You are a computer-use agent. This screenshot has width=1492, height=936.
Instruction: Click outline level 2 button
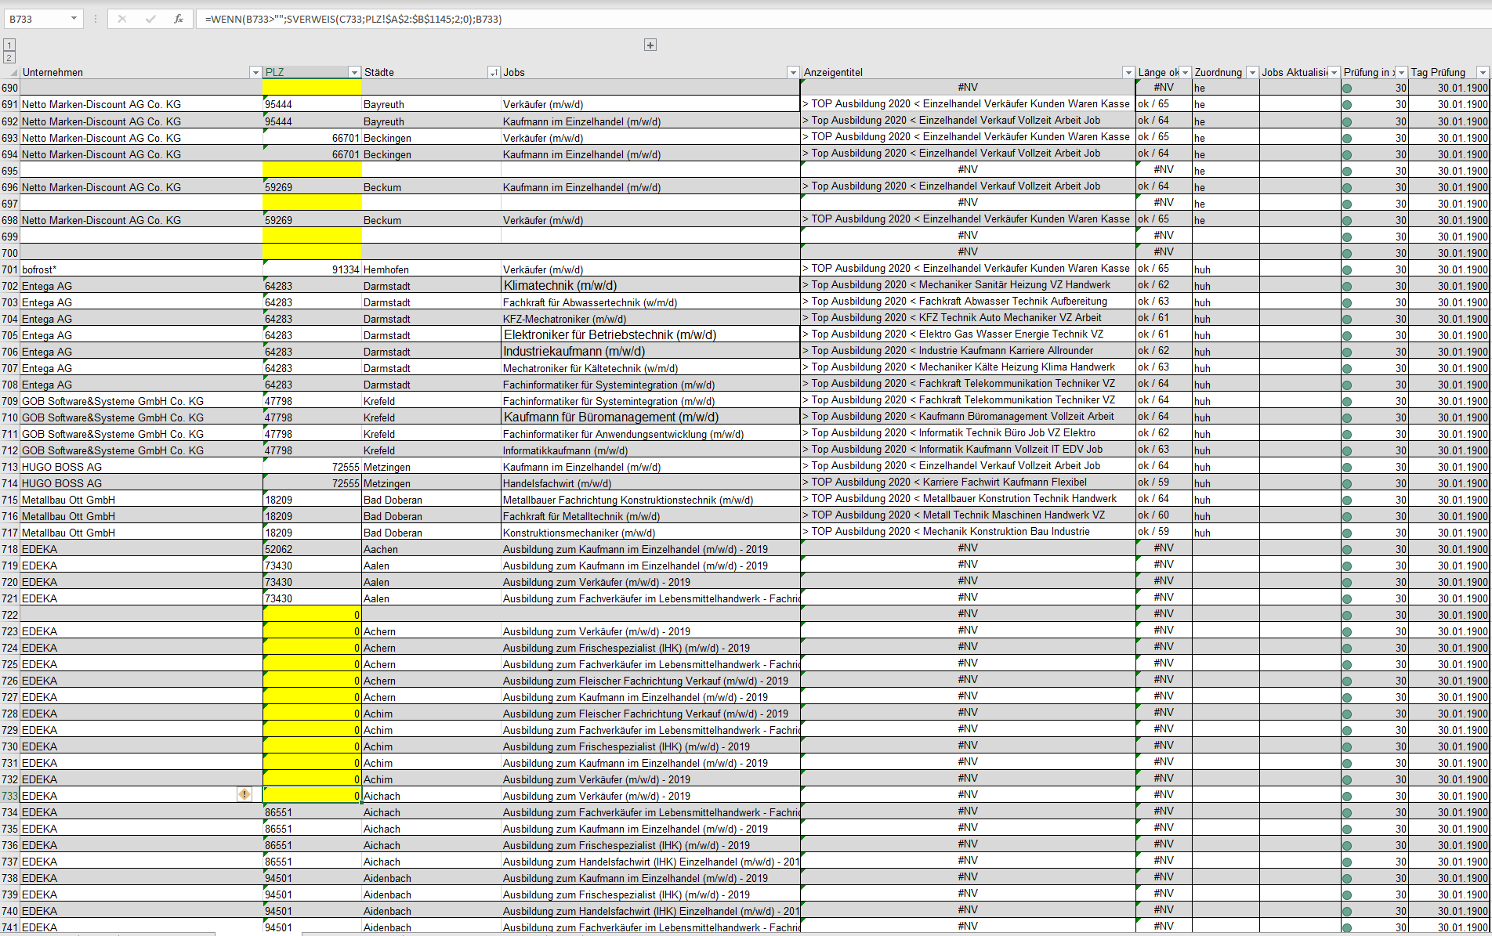[9, 57]
